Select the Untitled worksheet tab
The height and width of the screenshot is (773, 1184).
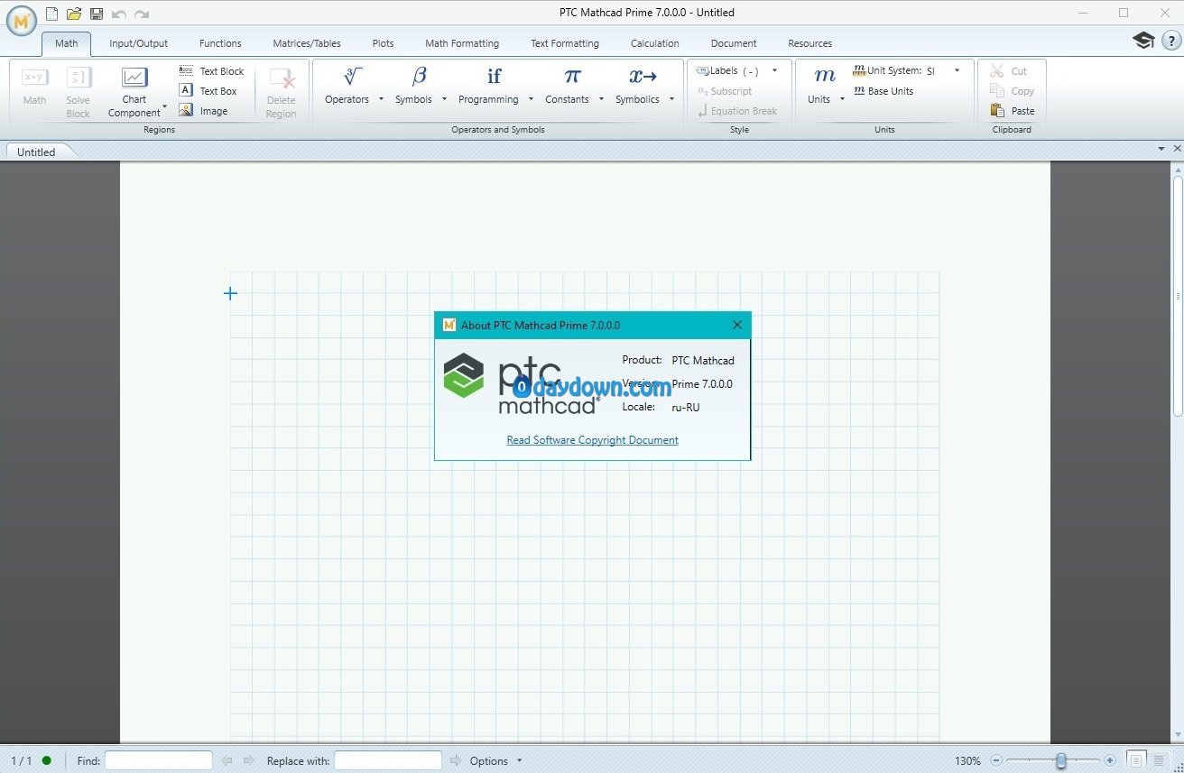tap(36, 152)
